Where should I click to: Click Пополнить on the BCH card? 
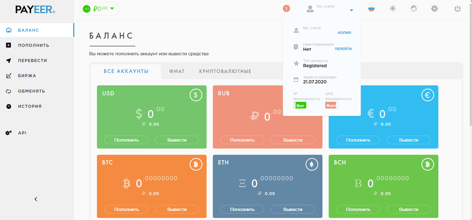click(358, 209)
